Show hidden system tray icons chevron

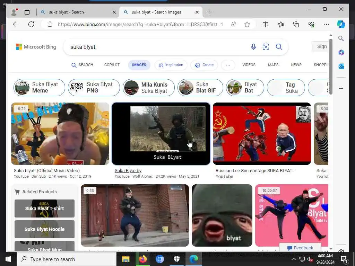point(293,259)
